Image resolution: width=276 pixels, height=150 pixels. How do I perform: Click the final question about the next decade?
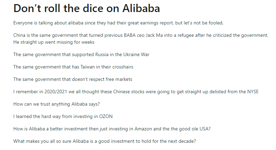(105, 141)
